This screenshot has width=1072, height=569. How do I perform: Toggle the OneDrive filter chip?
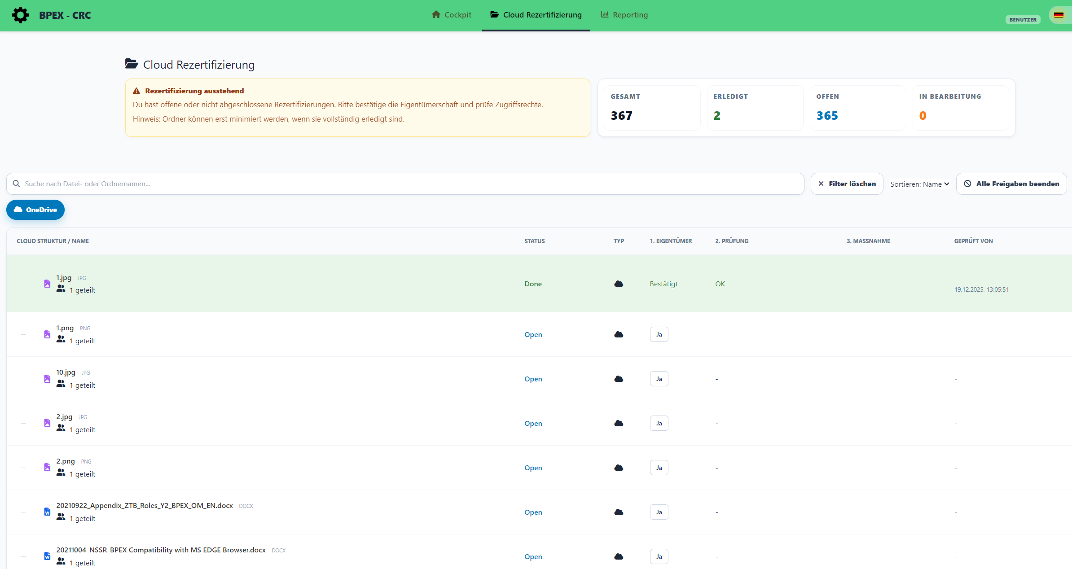coord(35,210)
